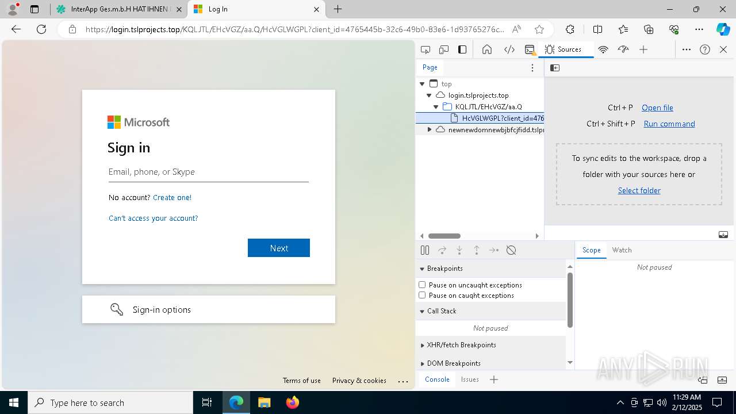The width and height of the screenshot is (736, 414).
Task: Open the Welcome home icon in DevTools
Action: (487, 49)
